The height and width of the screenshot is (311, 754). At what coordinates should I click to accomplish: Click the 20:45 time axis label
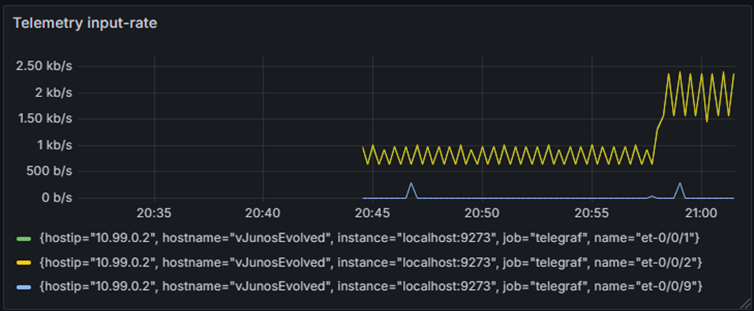coord(372,212)
